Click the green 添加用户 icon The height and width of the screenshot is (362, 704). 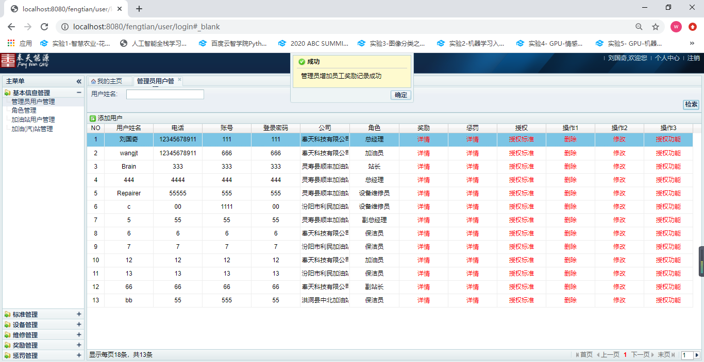pos(93,118)
